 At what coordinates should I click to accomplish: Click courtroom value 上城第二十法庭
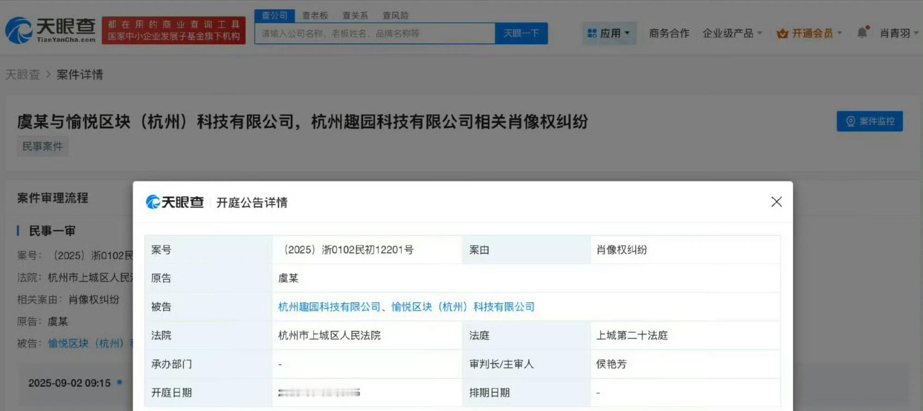click(632, 335)
